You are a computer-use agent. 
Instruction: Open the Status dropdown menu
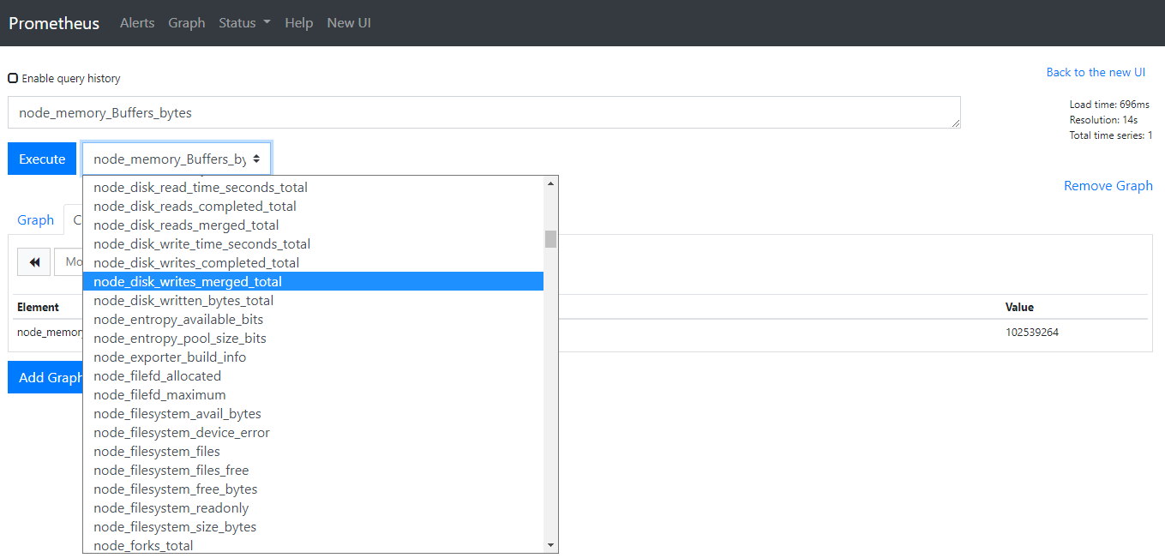244,23
